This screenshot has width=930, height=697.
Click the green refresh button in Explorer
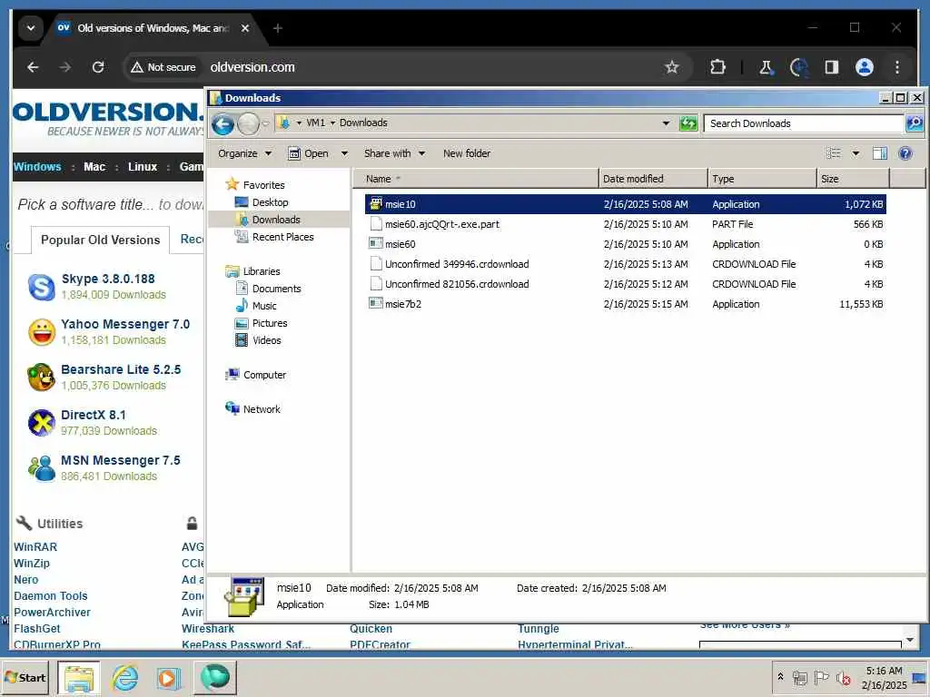688,123
